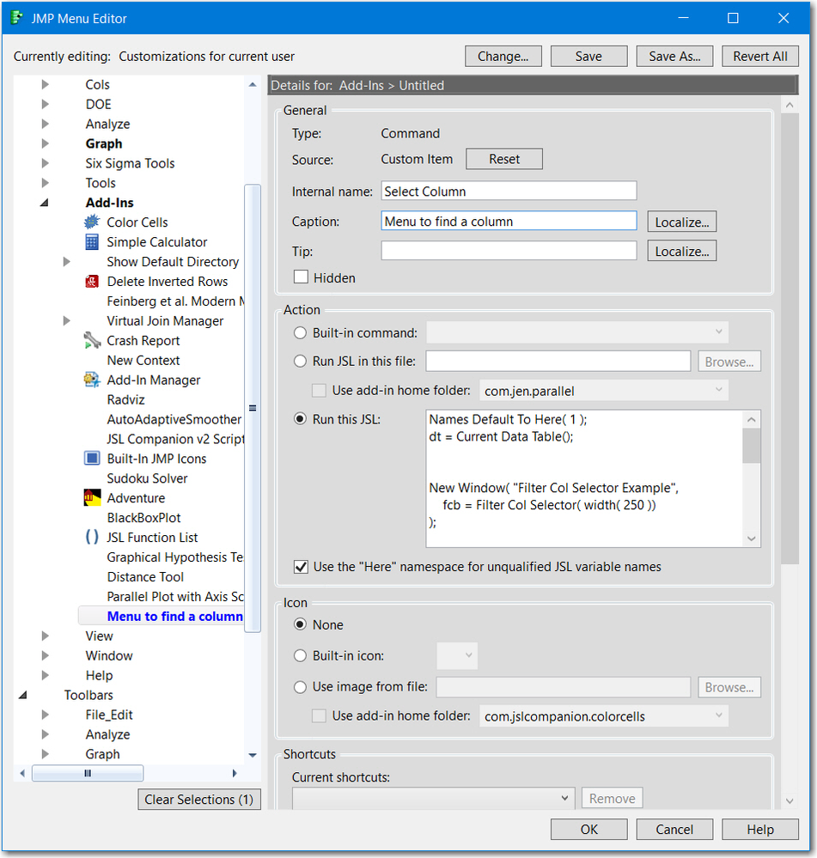Click inside the Run this JSL script box
The width and height of the screenshot is (817, 858).
tap(584, 478)
